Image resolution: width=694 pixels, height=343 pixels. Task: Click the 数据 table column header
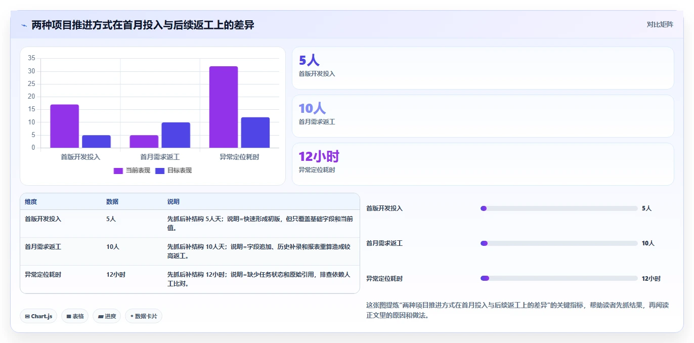(x=112, y=201)
